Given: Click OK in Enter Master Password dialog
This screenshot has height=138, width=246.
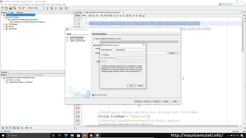Looking at the screenshot, I should click(x=131, y=86).
